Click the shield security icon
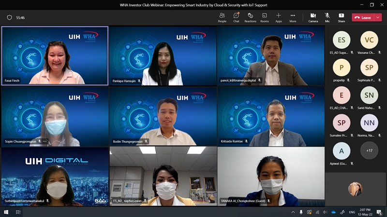This screenshot has width=387, height=217. pos(9,17)
